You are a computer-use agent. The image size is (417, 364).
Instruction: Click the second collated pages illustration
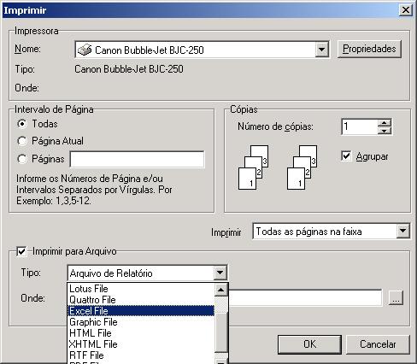[302, 167]
